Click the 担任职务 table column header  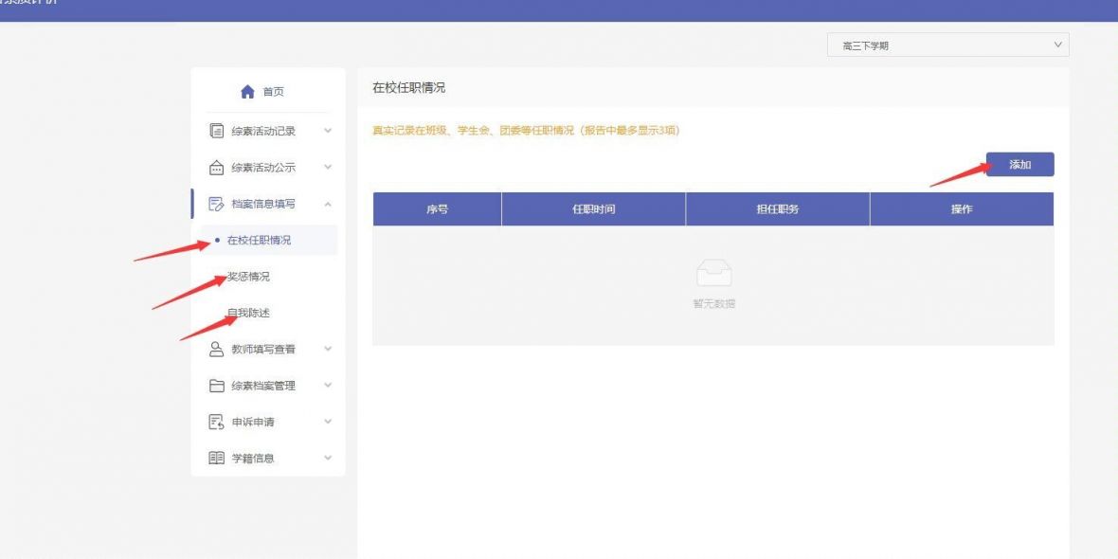(x=776, y=208)
